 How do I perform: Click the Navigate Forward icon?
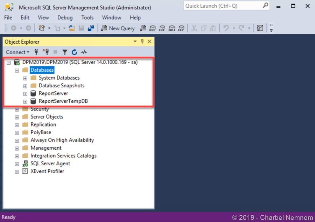(28, 28)
